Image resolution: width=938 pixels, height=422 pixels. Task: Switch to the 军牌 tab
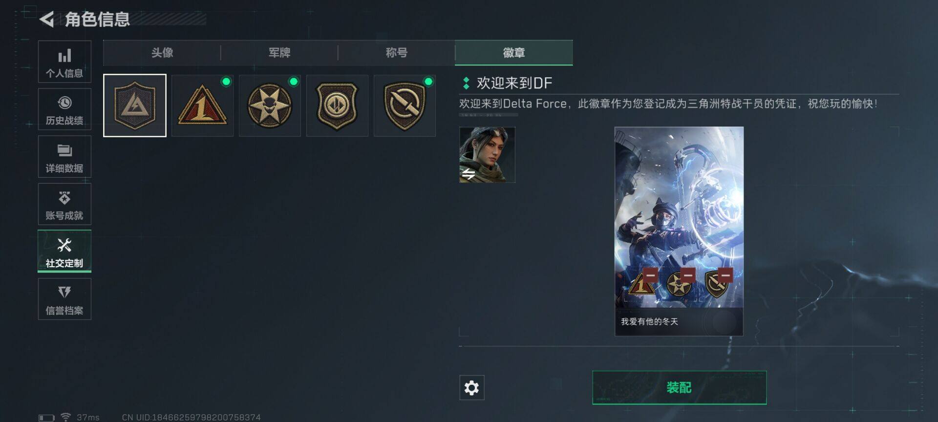click(279, 53)
